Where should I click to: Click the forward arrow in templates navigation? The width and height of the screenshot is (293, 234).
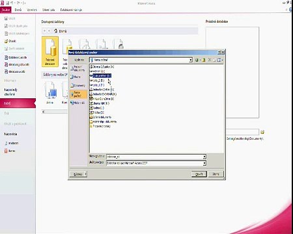tap(49, 31)
